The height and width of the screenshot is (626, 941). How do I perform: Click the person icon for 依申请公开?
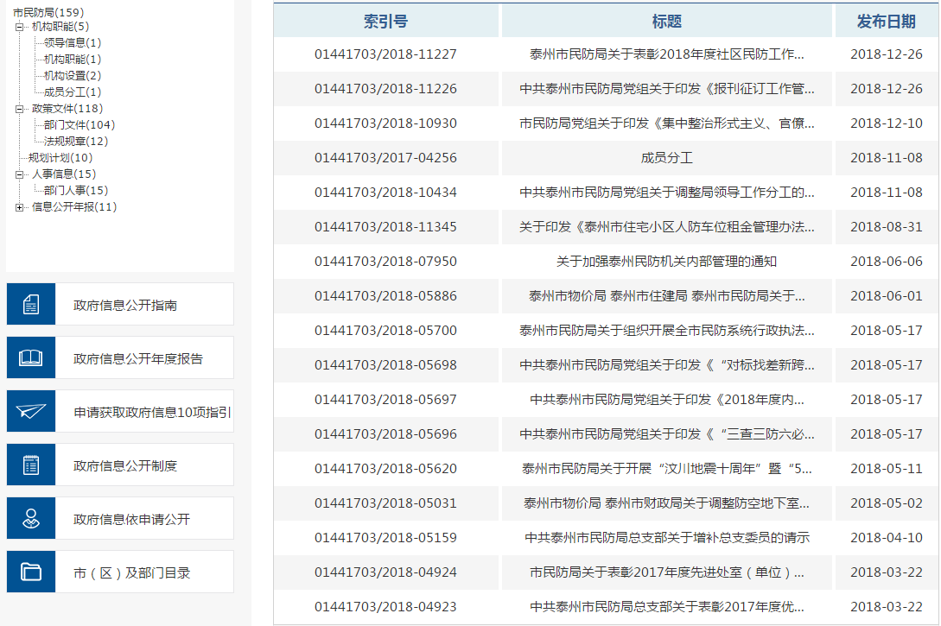point(30,518)
